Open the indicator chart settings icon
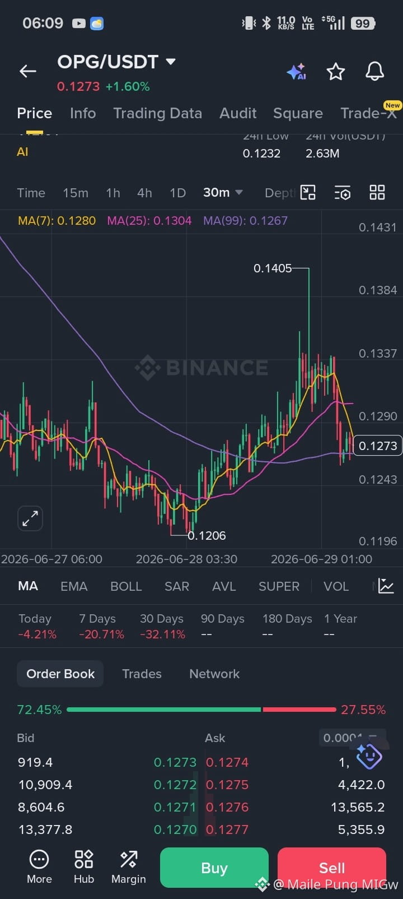Viewport: 403px width, 899px height. 386,586
